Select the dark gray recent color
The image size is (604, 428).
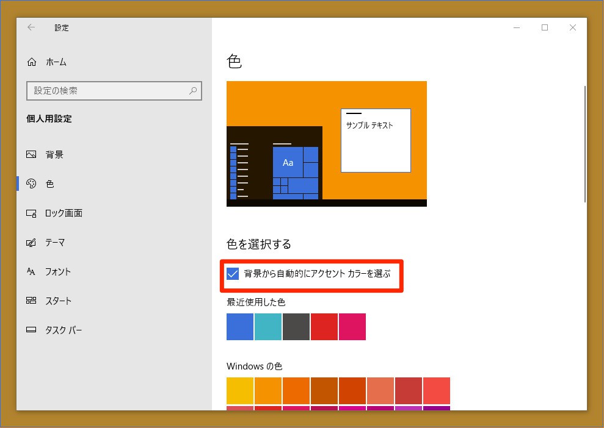coord(296,327)
